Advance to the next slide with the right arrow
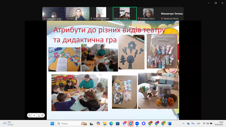 [39, 115]
